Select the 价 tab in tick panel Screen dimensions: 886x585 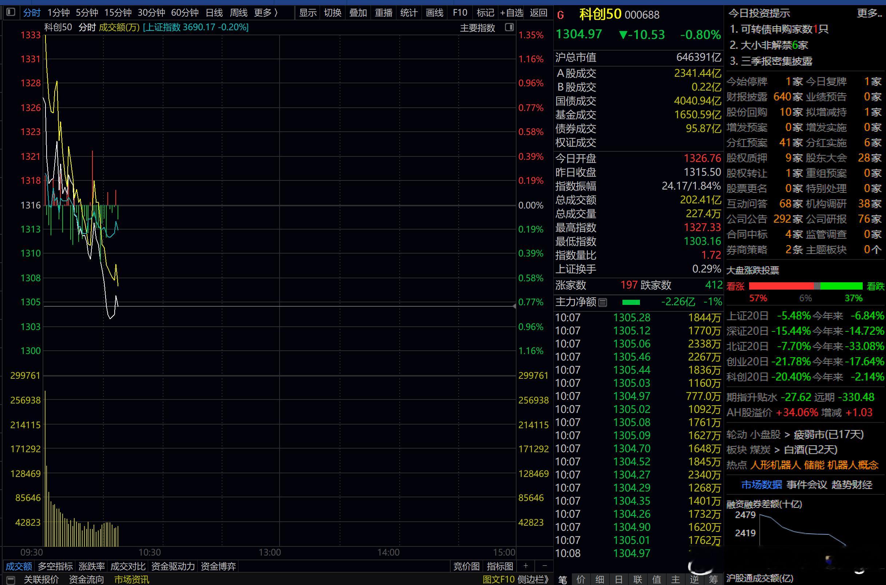(x=581, y=580)
